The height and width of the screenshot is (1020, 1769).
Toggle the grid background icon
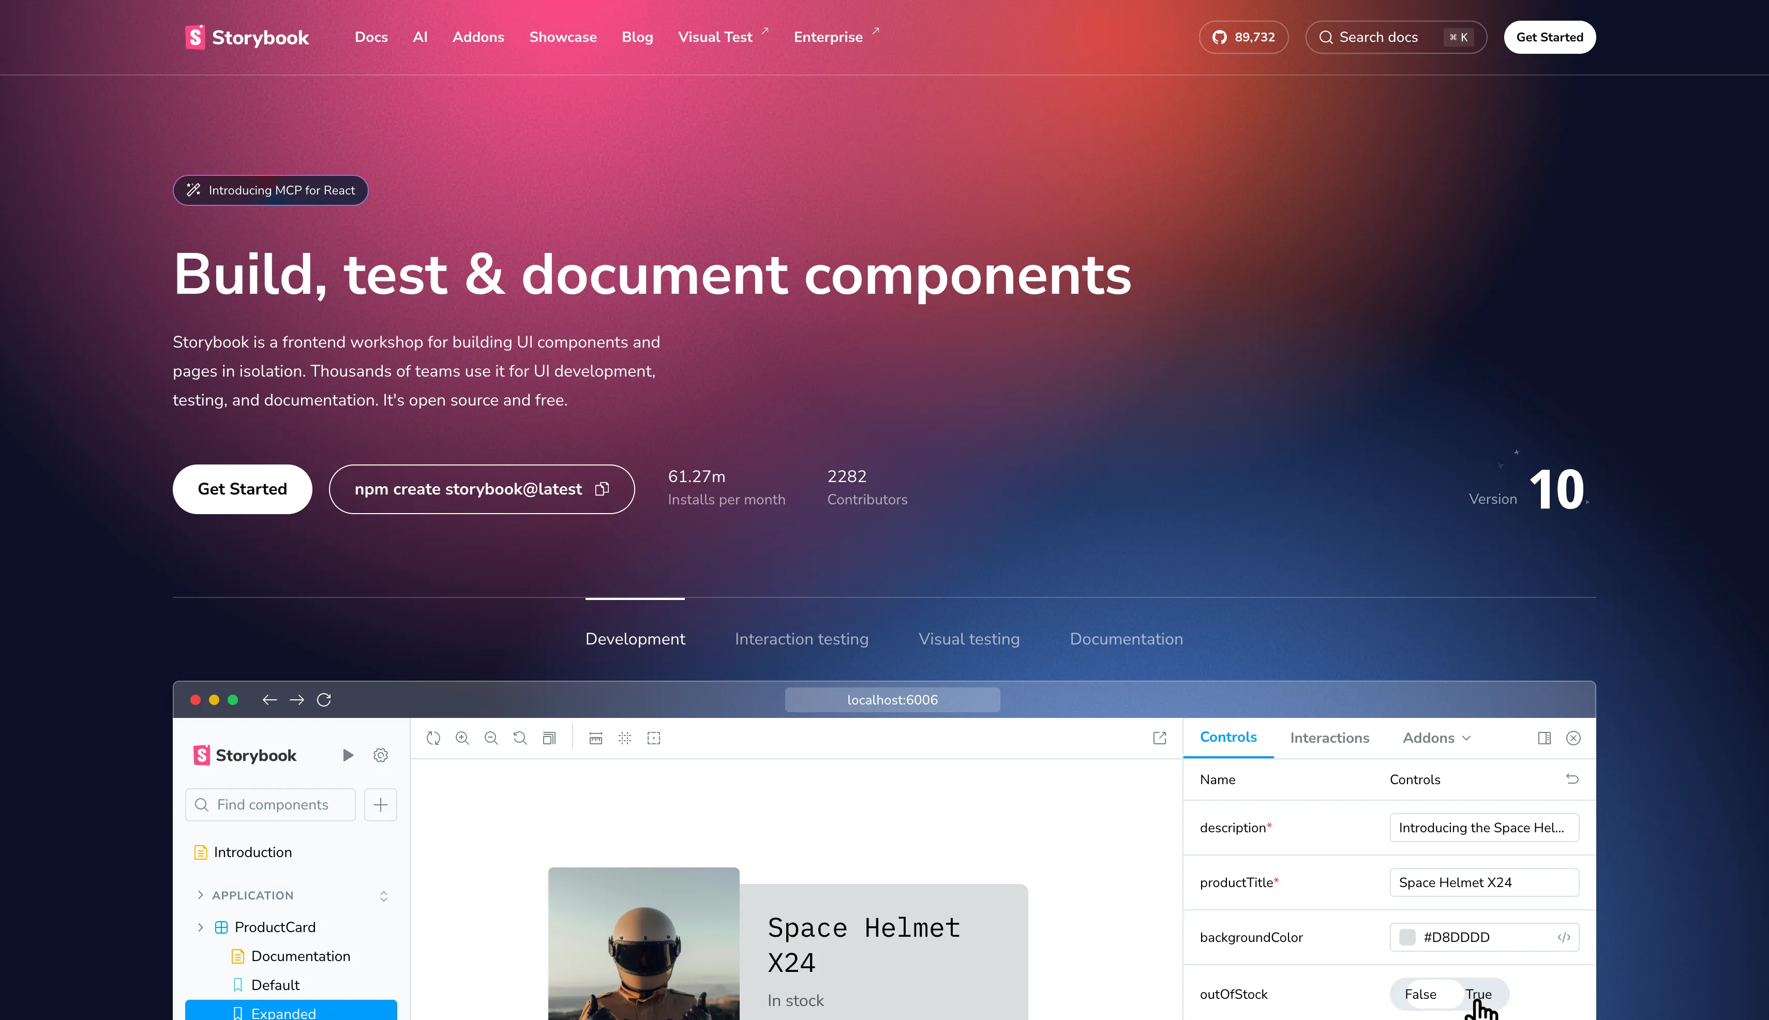point(625,738)
